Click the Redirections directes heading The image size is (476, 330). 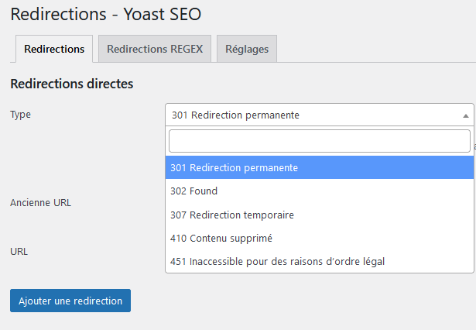(71, 84)
